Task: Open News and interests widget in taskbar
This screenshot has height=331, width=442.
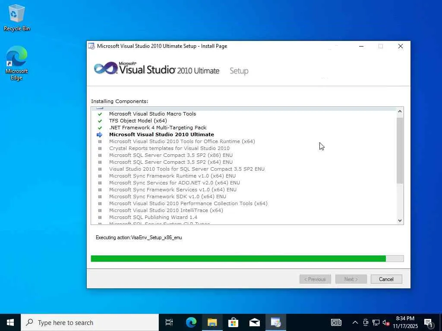Action: click(x=336, y=322)
